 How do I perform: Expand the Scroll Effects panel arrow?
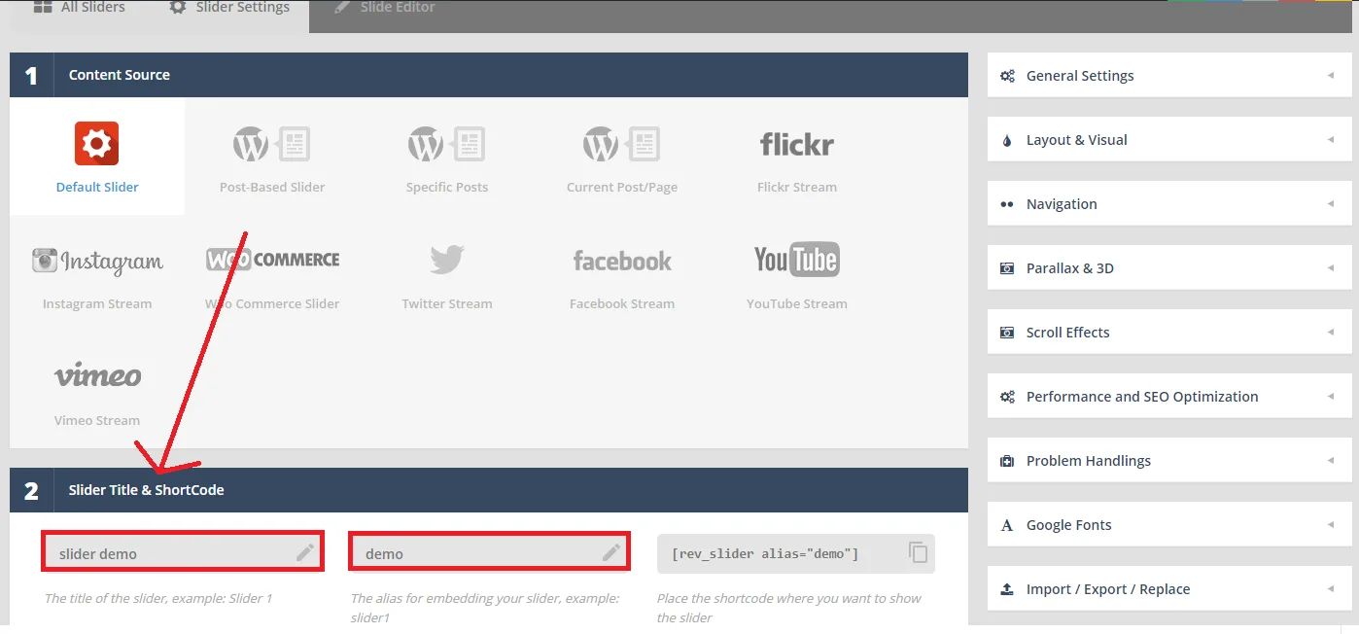click(x=1331, y=332)
